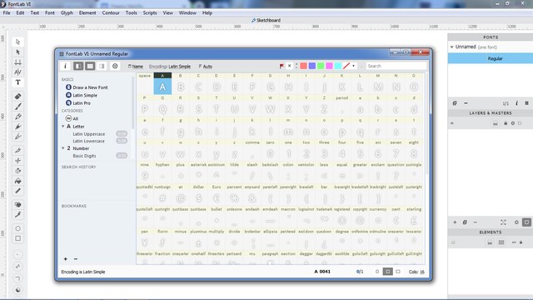Pick the red color swatch
This screenshot has height=300, width=533.
pyautogui.click(x=303, y=66)
